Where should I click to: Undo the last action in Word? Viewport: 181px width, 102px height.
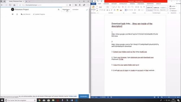[98, 1]
